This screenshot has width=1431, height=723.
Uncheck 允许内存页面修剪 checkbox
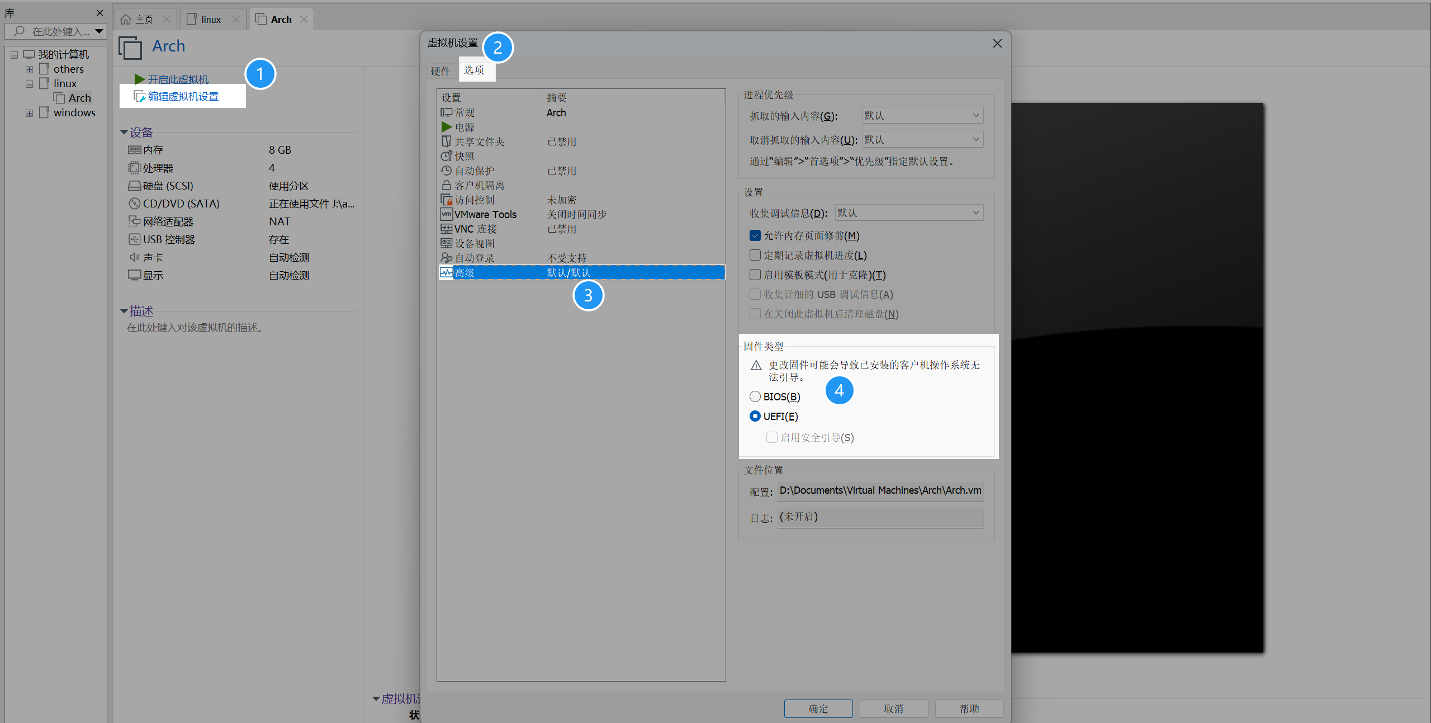click(x=755, y=235)
